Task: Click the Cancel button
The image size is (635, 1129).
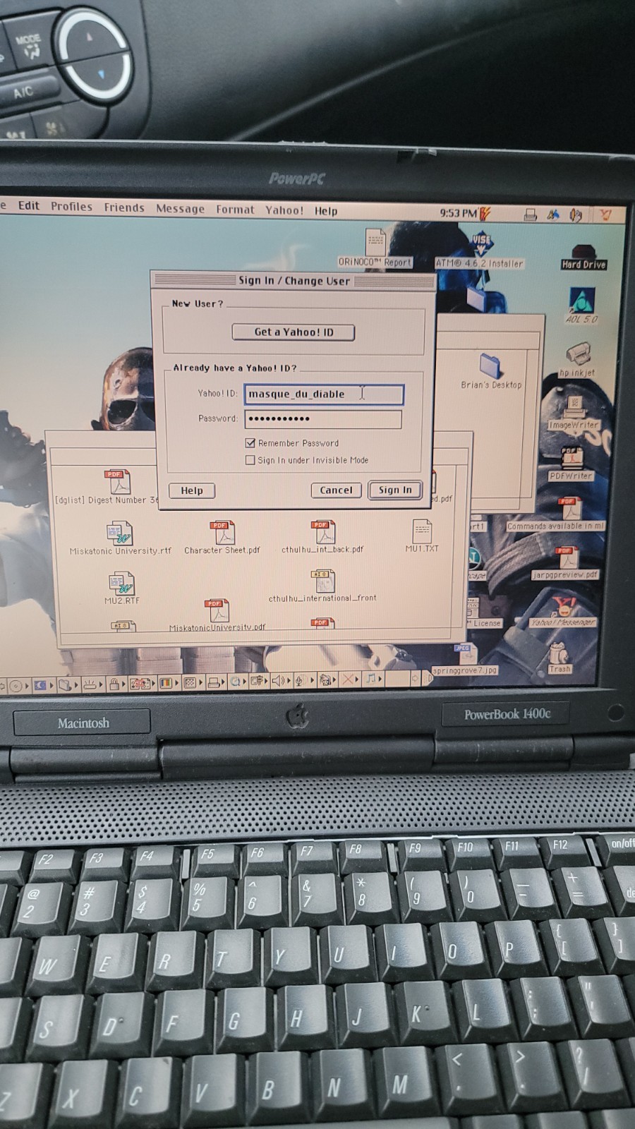Action: (336, 490)
